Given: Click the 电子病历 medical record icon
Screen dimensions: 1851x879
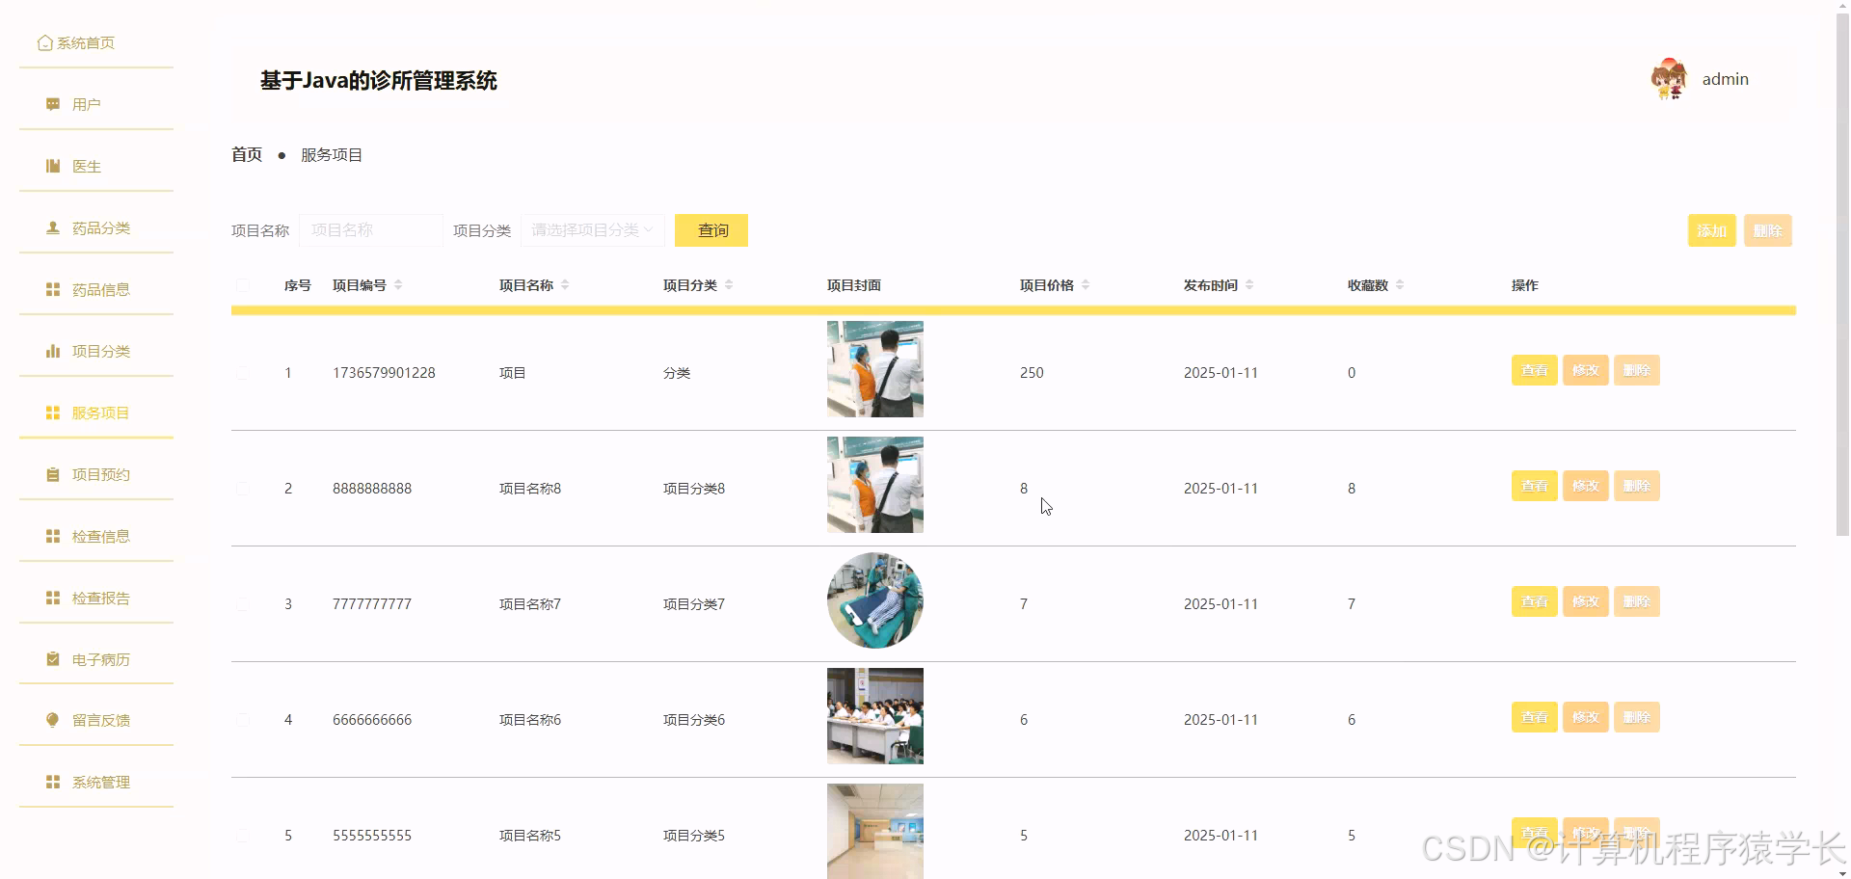Looking at the screenshot, I should 52,659.
